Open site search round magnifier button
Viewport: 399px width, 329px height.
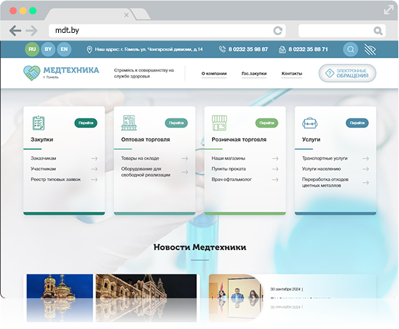tap(351, 50)
